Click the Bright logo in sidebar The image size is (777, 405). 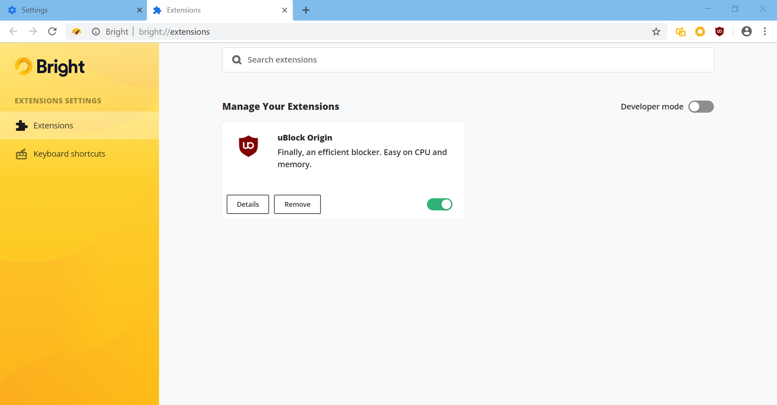[x=50, y=67]
